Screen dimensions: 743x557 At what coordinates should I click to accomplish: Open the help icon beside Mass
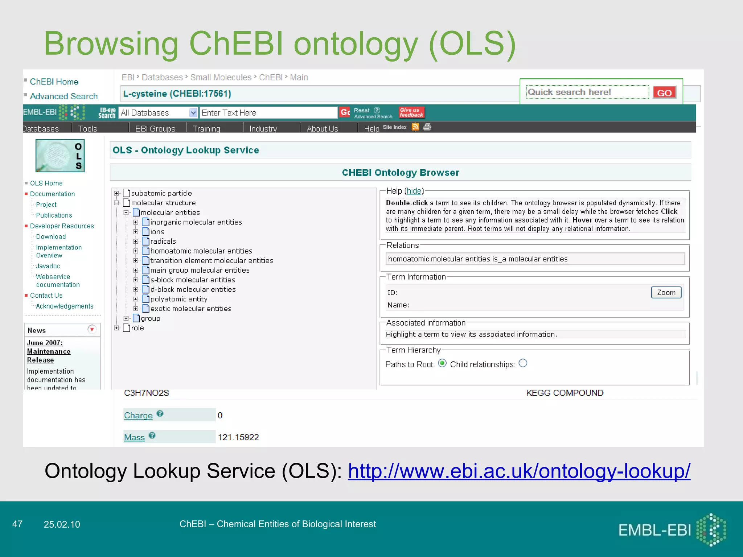click(152, 435)
